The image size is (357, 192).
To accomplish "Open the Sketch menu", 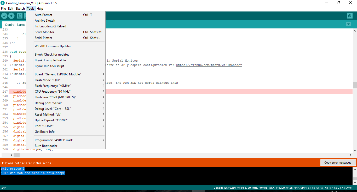I will pos(20,9).
